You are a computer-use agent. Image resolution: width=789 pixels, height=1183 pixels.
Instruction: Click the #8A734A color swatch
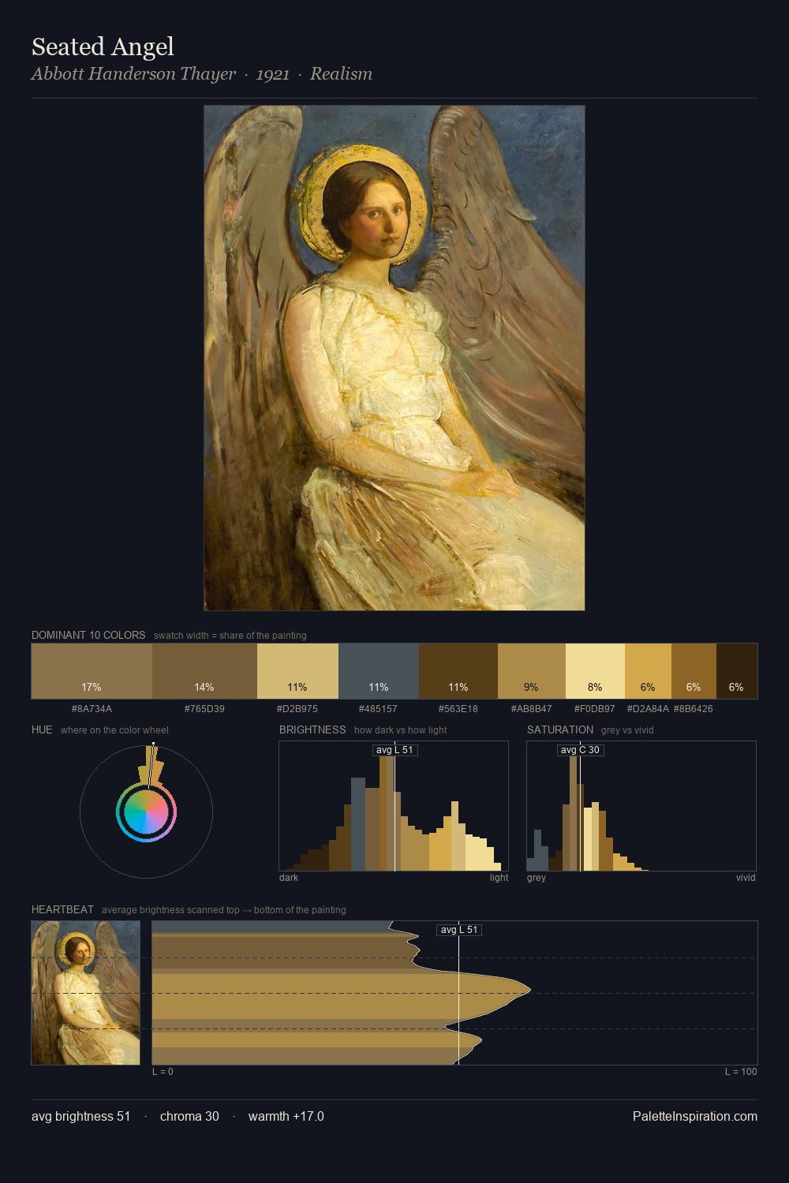point(92,671)
